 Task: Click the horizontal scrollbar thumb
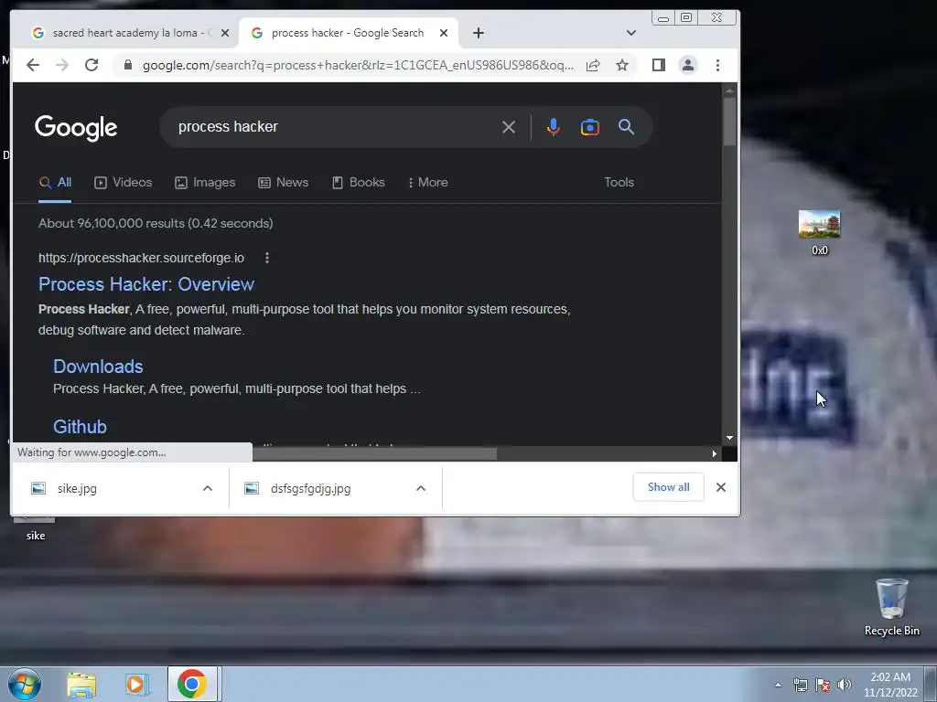(374, 453)
